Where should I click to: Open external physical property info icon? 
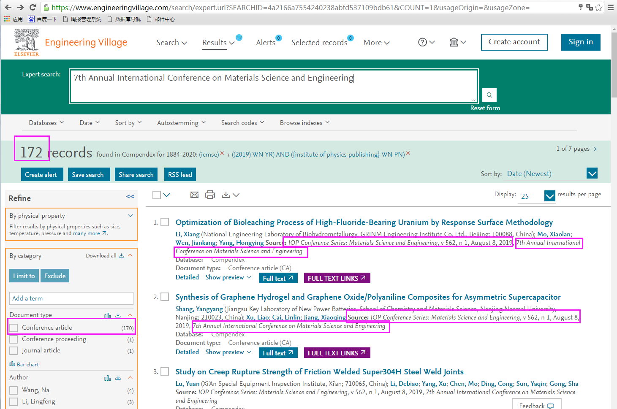click(105, 233)
